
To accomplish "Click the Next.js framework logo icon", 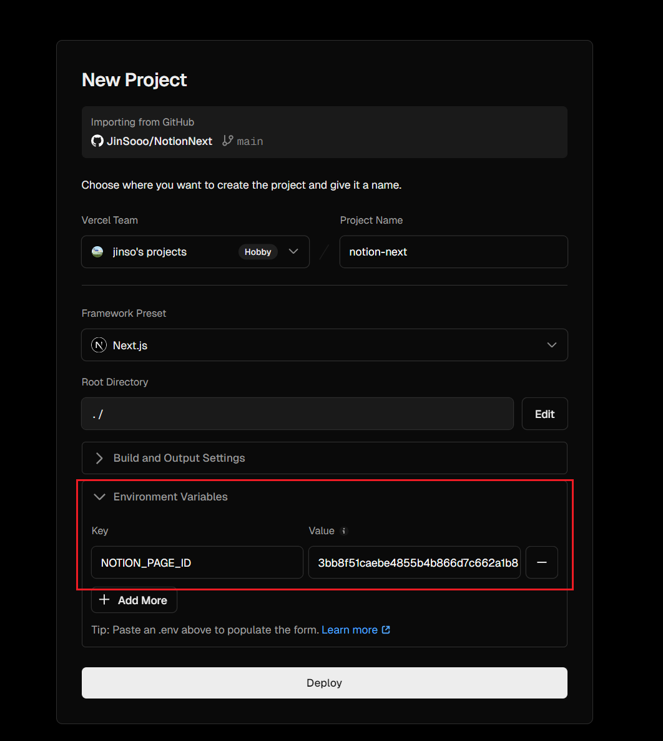I will (x=99, y=346).
